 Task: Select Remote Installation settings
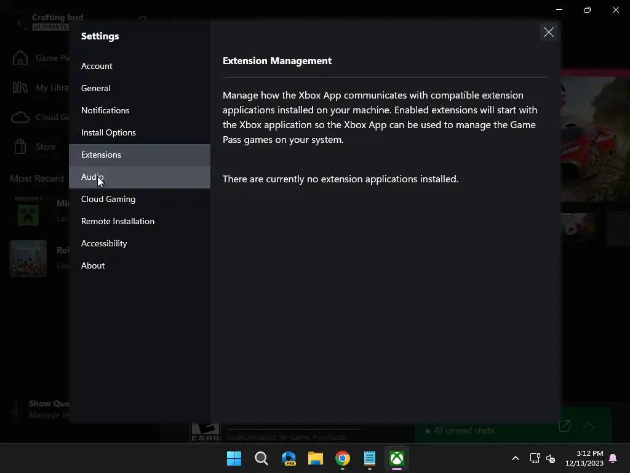pyautogui.click(x=140, y=221)
